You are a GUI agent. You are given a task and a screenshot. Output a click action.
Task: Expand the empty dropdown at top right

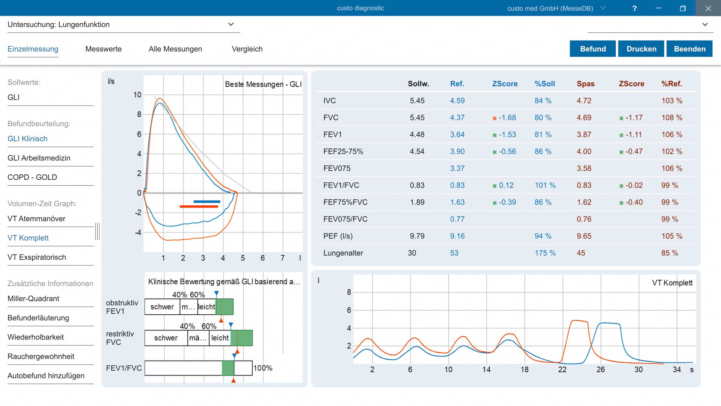705,24
